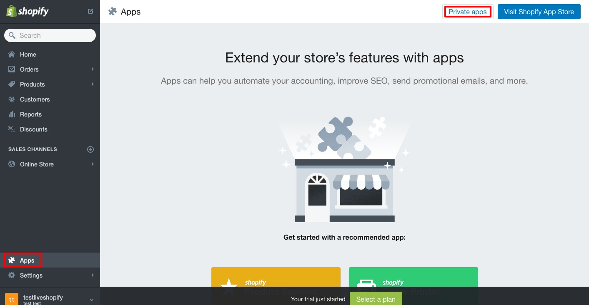Image resolution: width=589 pixels, height=305 pixels.
Task: Click the search magnifier icon
Action: (x=12, y=35)
